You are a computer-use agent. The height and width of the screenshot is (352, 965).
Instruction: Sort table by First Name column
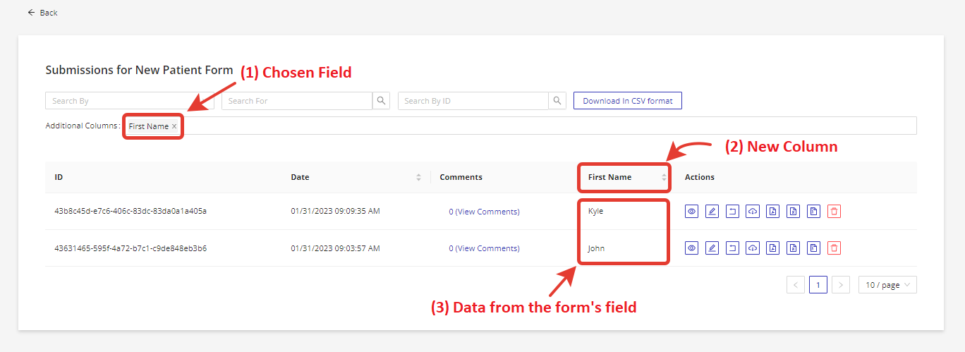(664, 177)
